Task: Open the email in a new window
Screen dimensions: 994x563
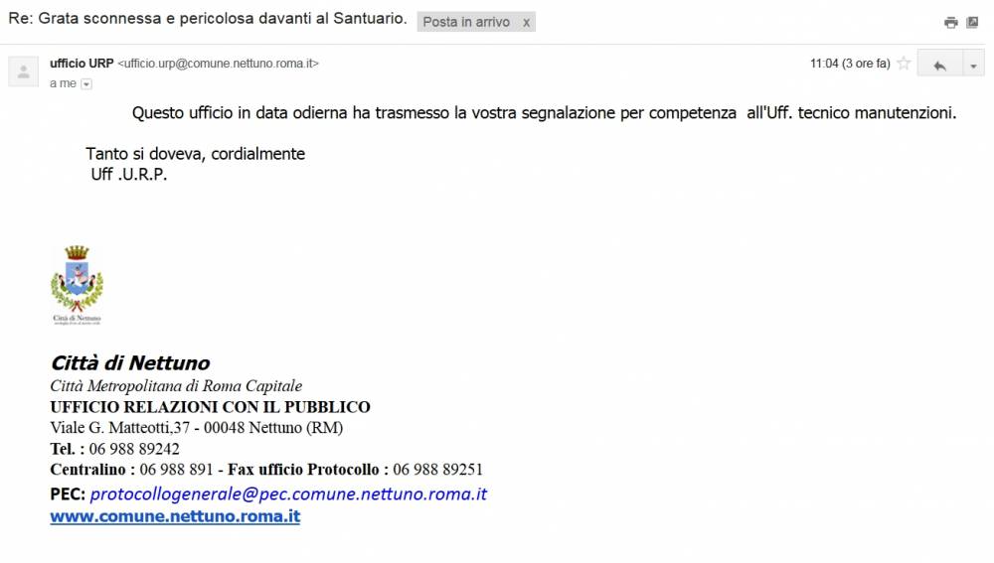Action: click(972, 22)
